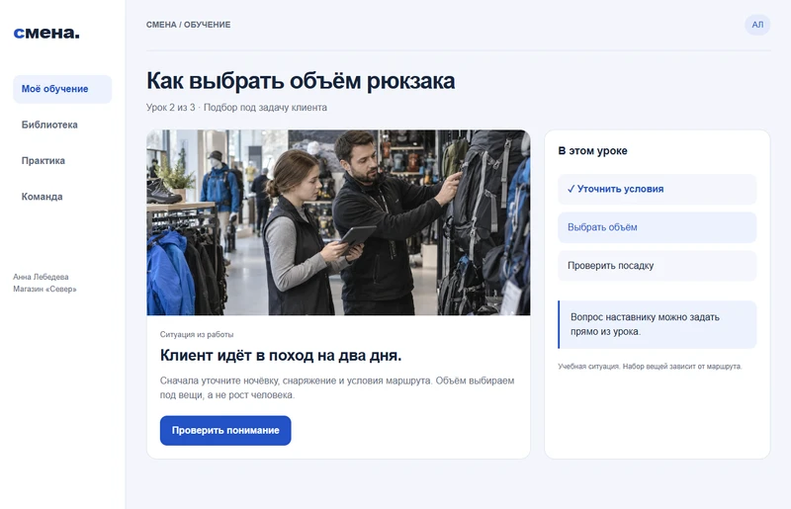Select lesson step Выбрать объём
The width and height of the screenshot is (791, 509).
(x=657, y=227)
